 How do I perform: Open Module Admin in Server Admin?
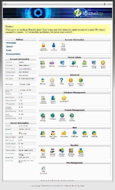click(x=43, y=63)
